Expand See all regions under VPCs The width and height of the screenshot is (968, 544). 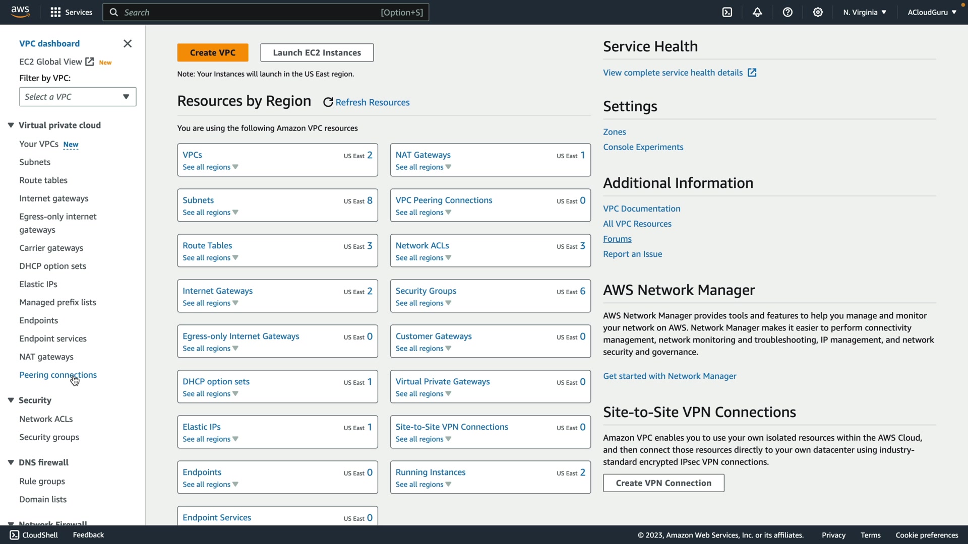pyautogui.click(x=210, y=167)
